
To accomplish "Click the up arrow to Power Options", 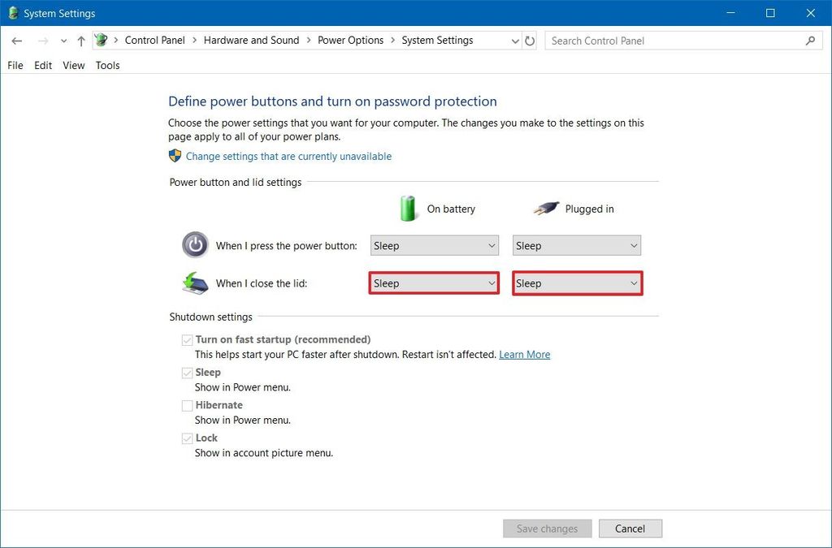I will coord(80,40).
